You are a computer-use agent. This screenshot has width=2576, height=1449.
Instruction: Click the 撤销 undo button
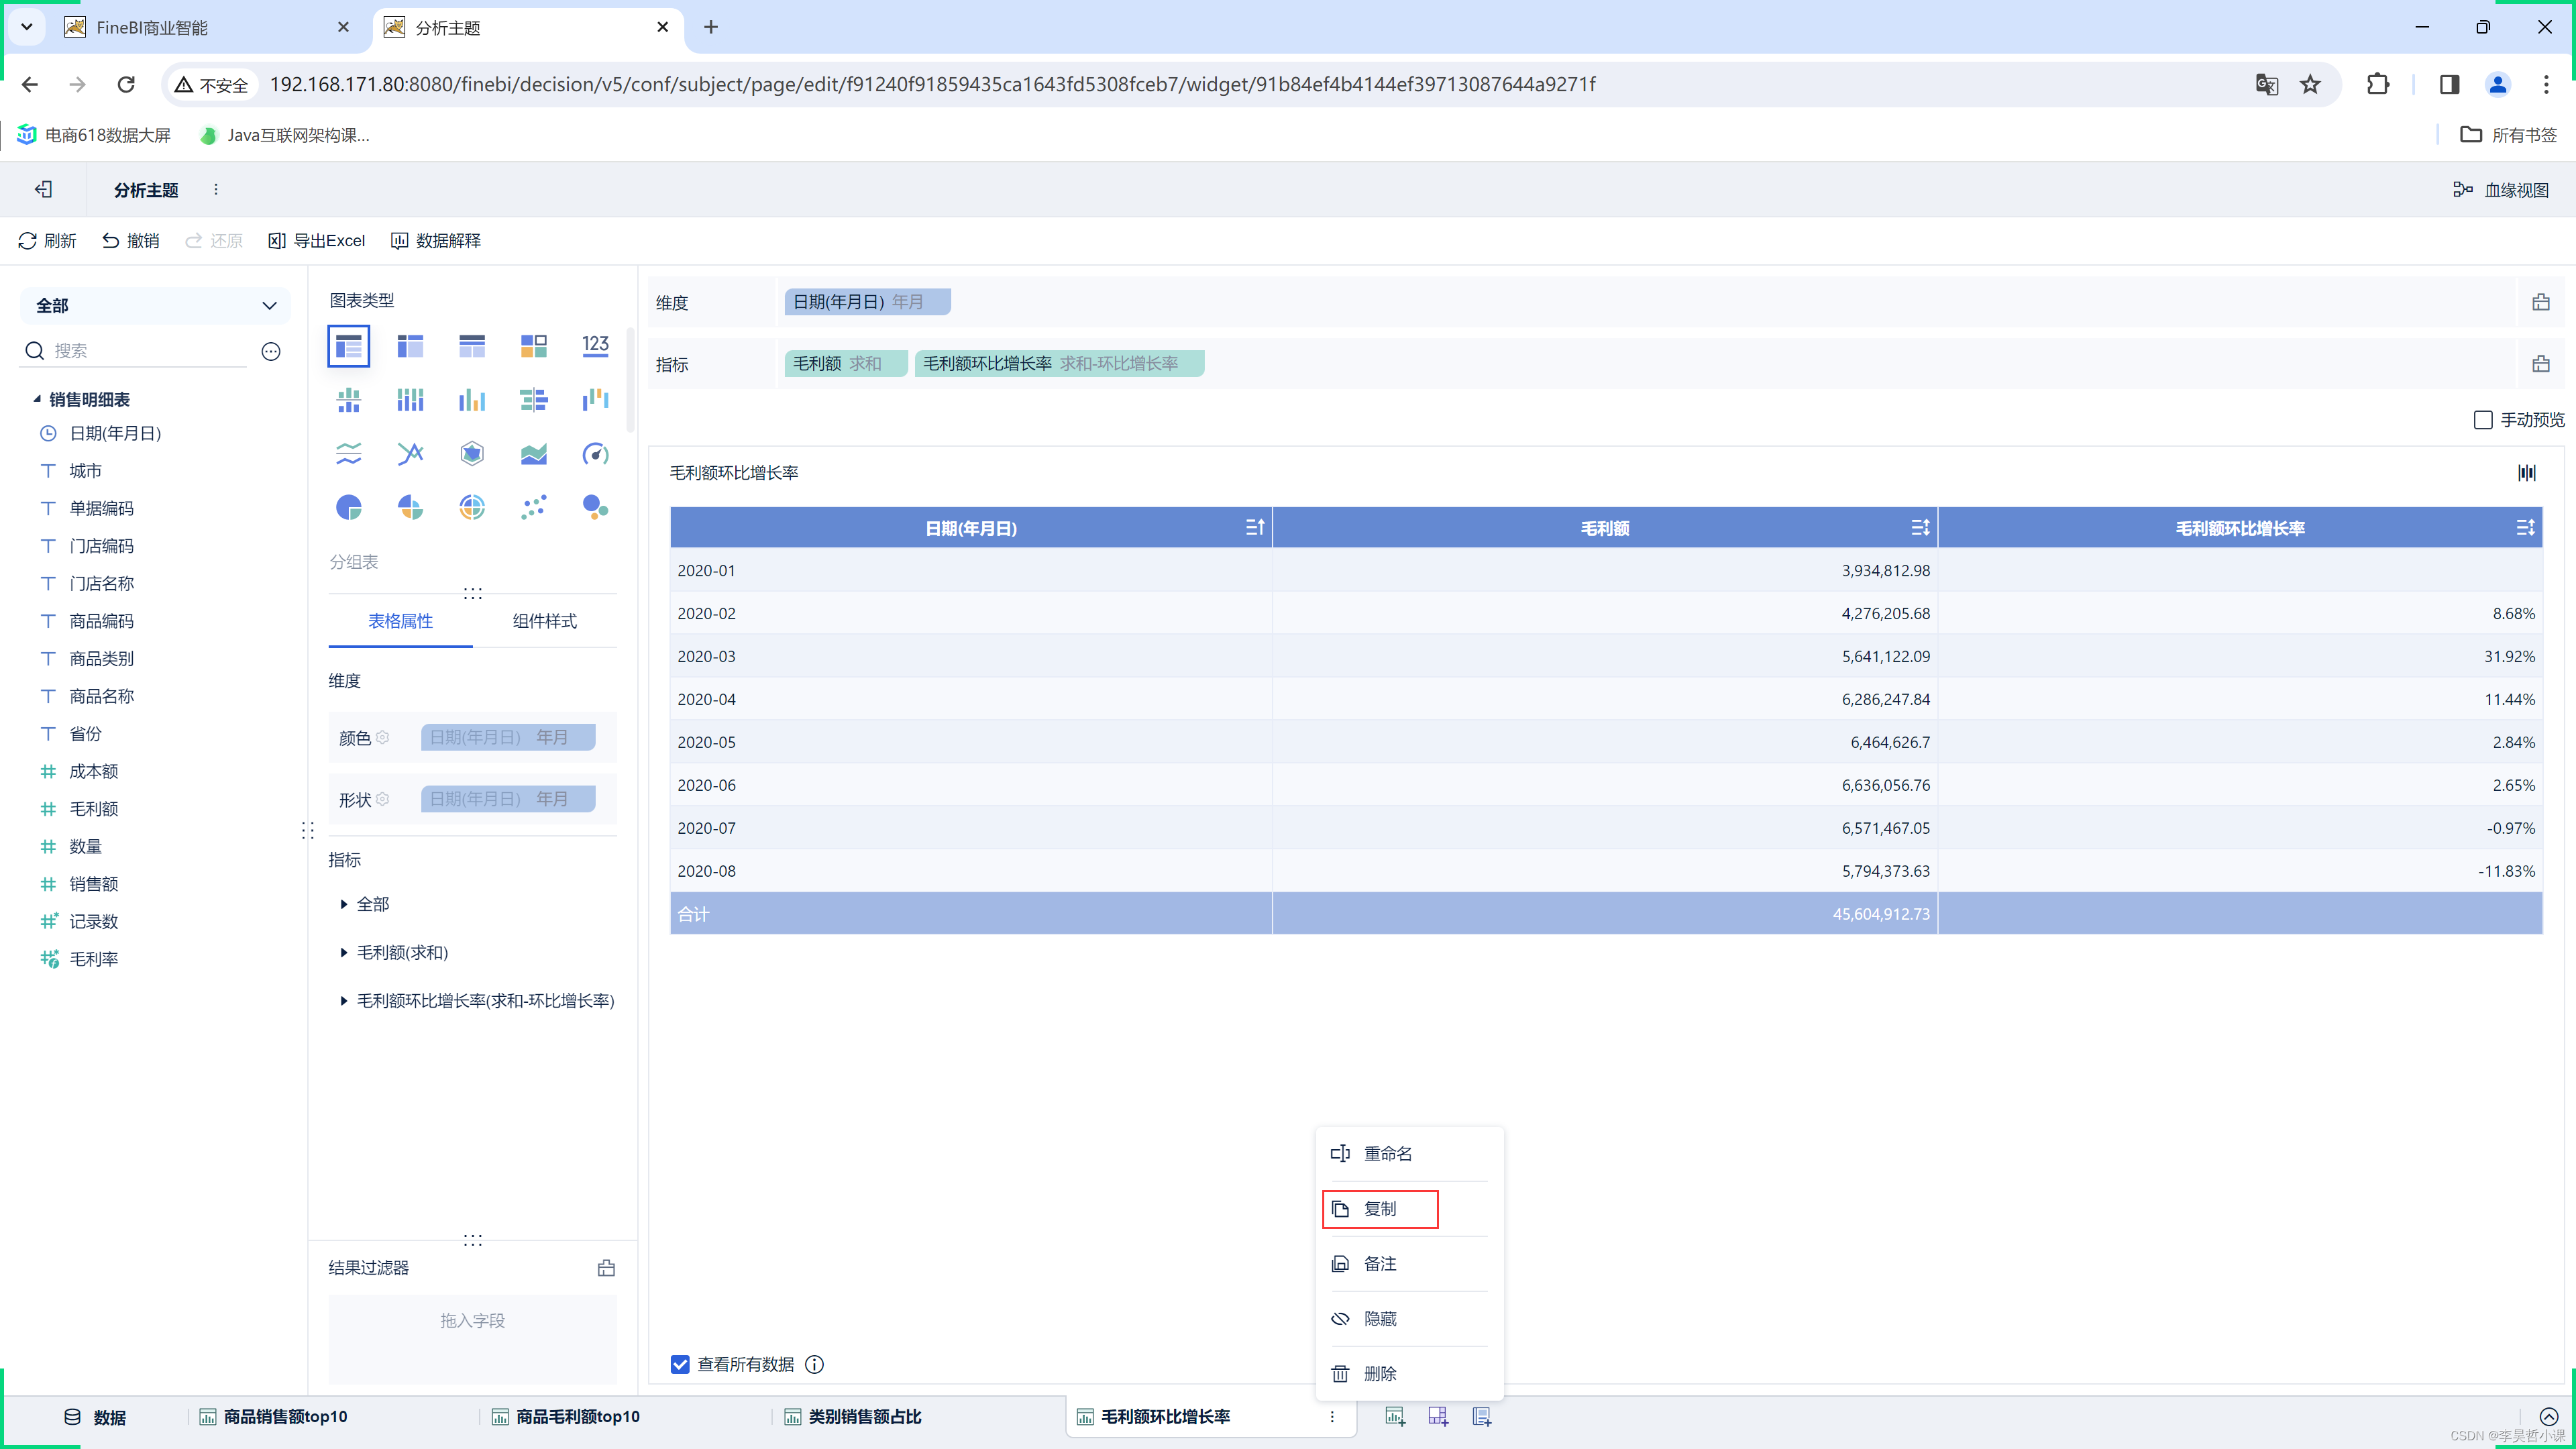click(131, 241)
